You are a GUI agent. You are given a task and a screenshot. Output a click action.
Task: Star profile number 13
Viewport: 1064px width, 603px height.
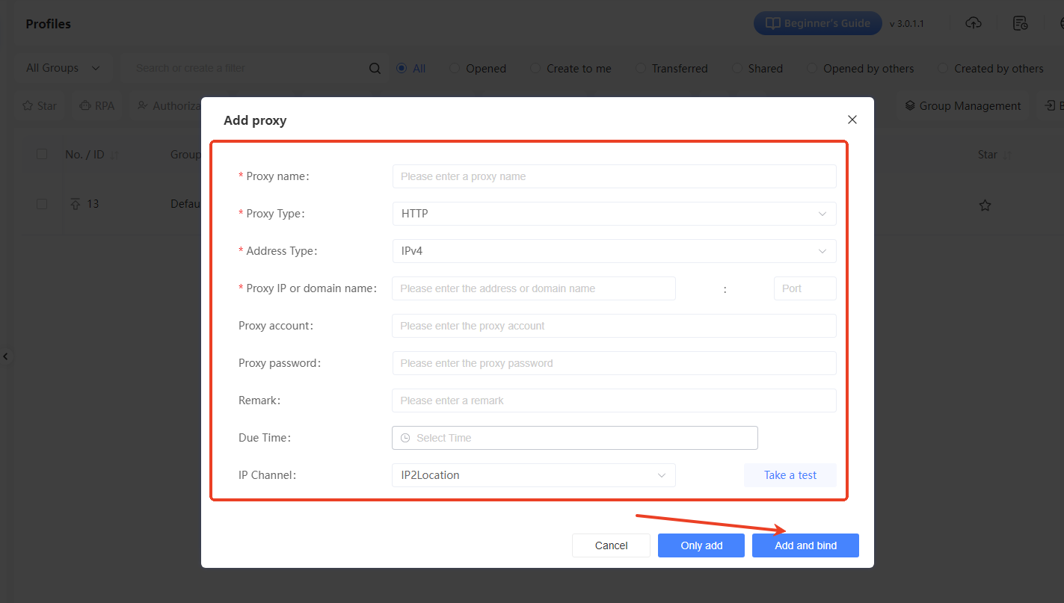tap(985, 205)
